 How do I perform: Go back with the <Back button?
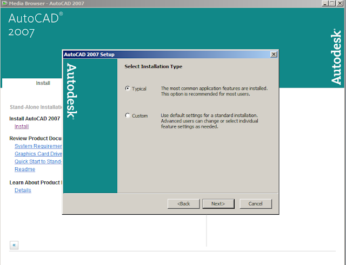coord(183,204)
